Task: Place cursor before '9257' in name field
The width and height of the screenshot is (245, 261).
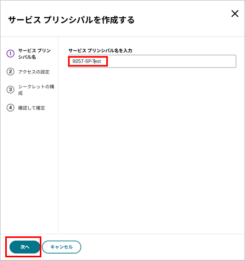Action: [x=72, y=61]
